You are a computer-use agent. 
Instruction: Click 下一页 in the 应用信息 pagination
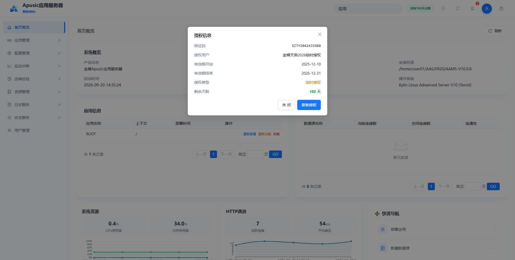coord(226,154)
